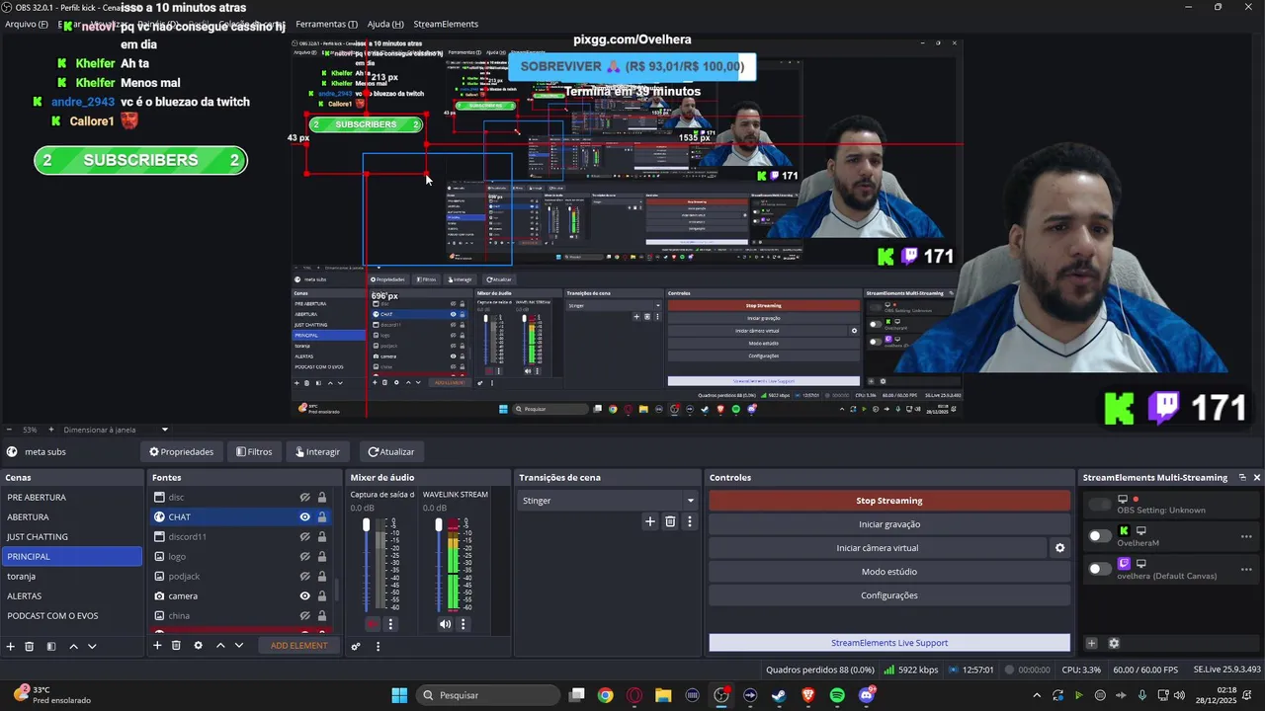Add output in StreamElements Multi-Streaming panel
Image resolution: width=1265 pixels, height=711 pixels.
pos(1092,643)
